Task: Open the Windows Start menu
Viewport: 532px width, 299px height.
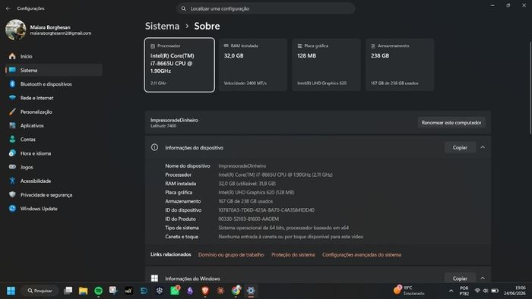Action: (11, 291)
